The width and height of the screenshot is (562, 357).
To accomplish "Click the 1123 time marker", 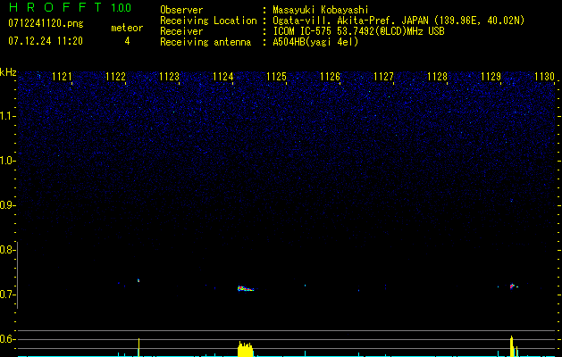I will (169, 77).
